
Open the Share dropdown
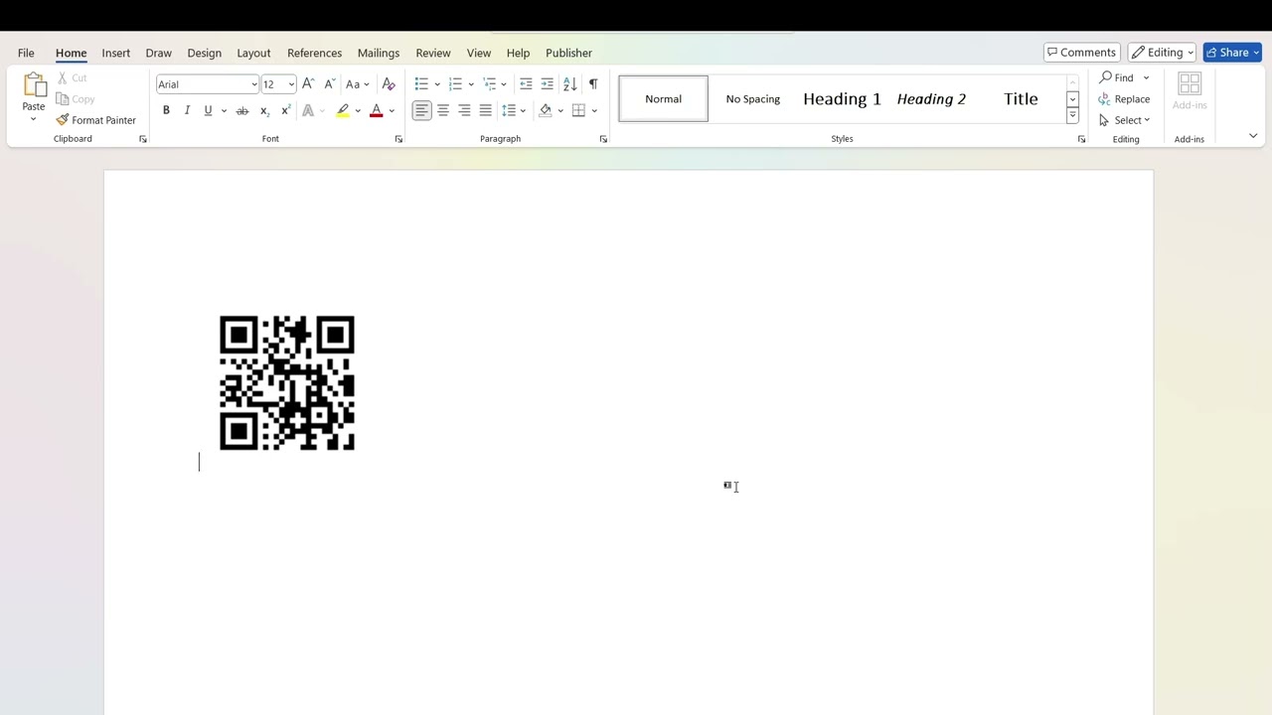(x=1256, y=53)
